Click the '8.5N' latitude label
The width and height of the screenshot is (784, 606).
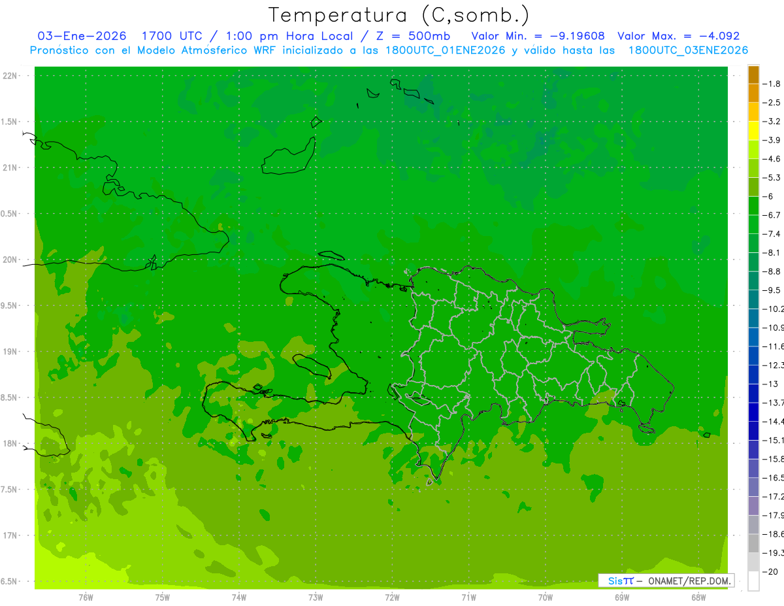point(9,397)
